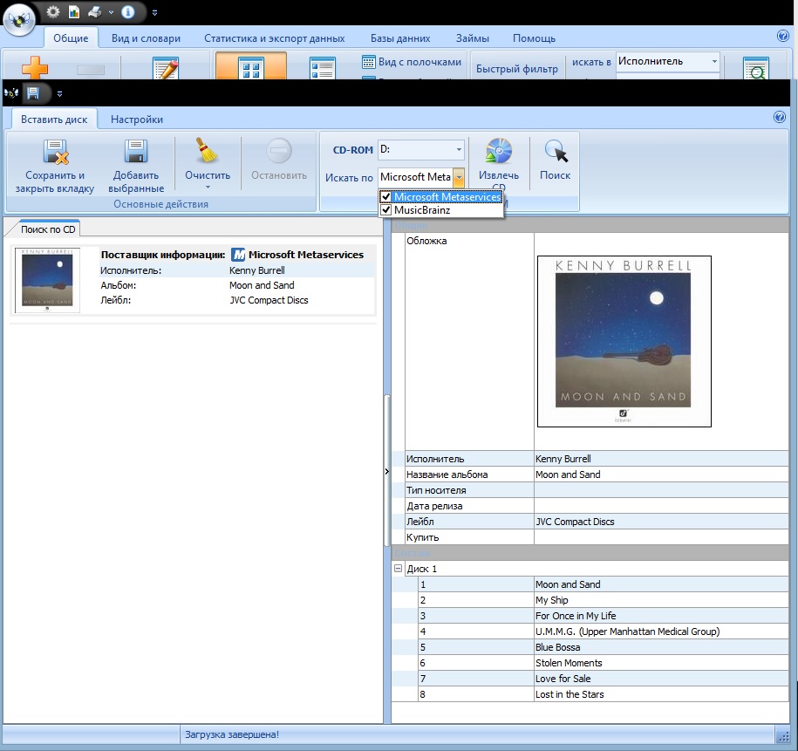Select the Поиск по CD tab
Screen dimensions: 798x751
48,229
